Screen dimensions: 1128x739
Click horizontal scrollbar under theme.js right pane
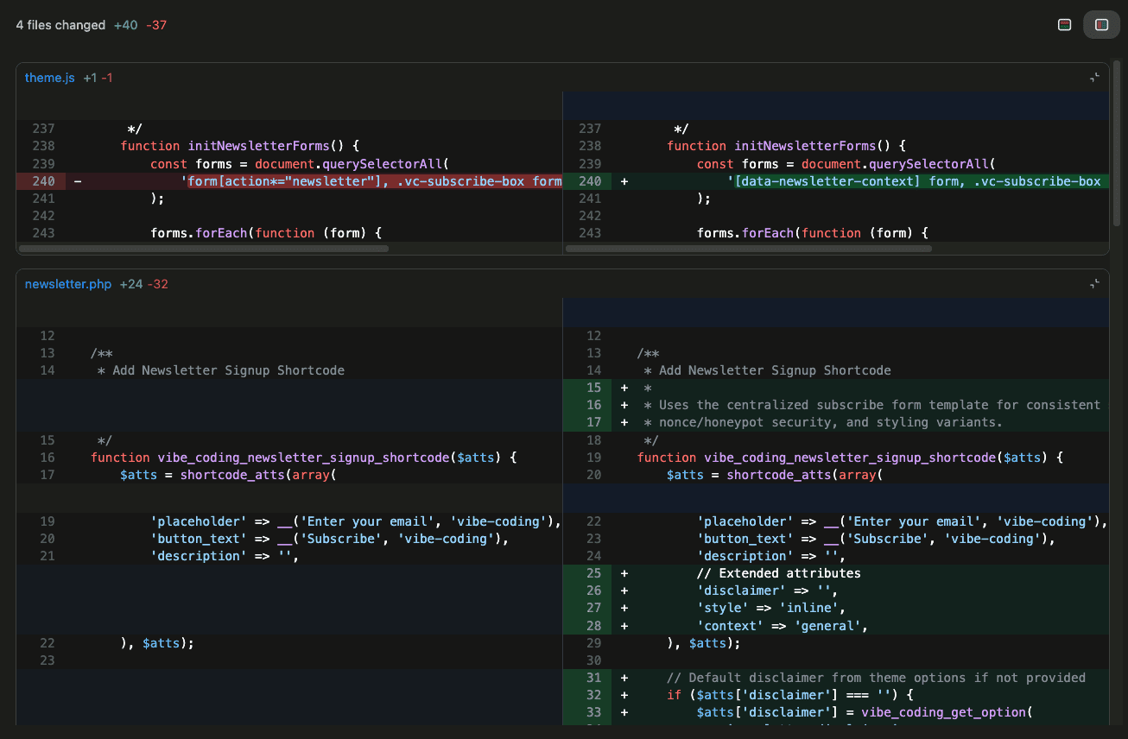(x=748, y=248)
